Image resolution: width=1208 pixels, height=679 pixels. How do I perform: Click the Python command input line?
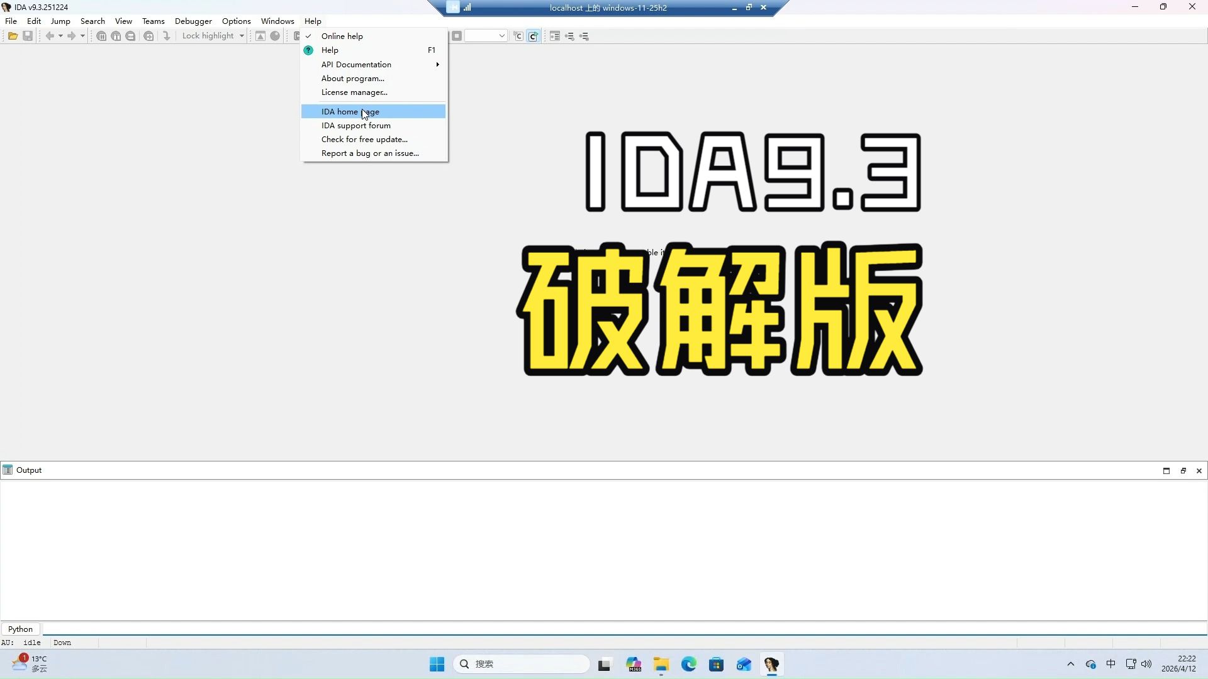tap(624, 629)
